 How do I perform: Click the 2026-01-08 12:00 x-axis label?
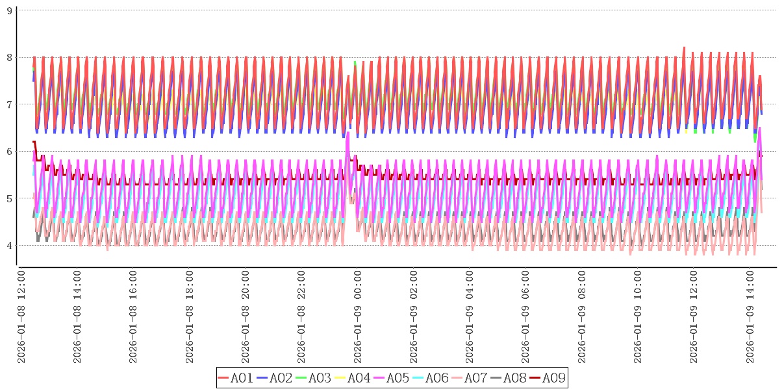21,317
